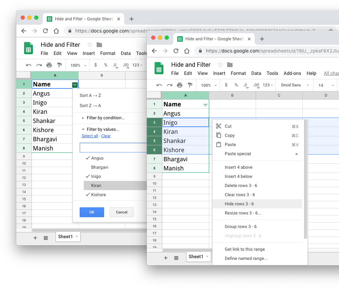Open the Sheet1 tab menu arrow in the front window

coord(207,256)
